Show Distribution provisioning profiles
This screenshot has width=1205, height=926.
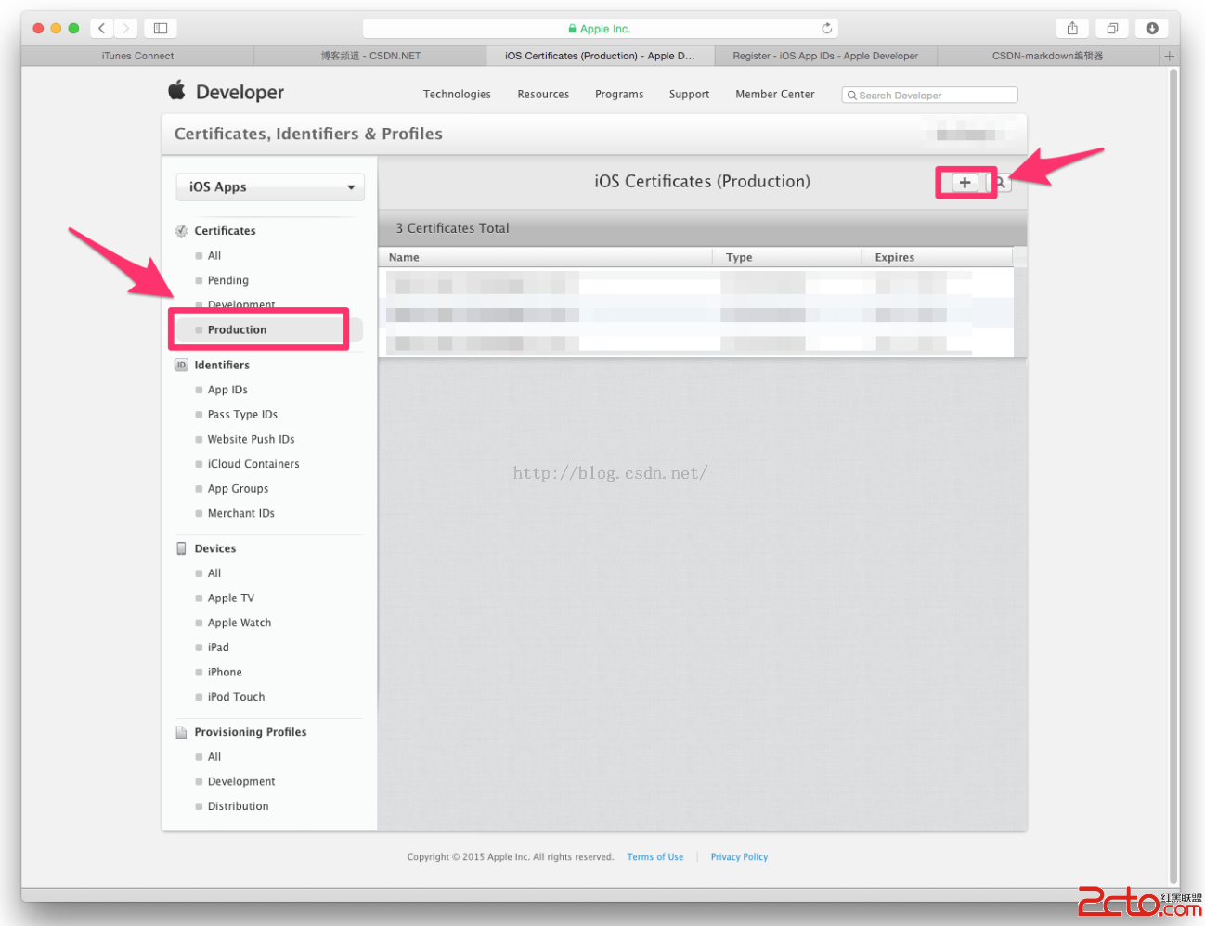[238, 806]
